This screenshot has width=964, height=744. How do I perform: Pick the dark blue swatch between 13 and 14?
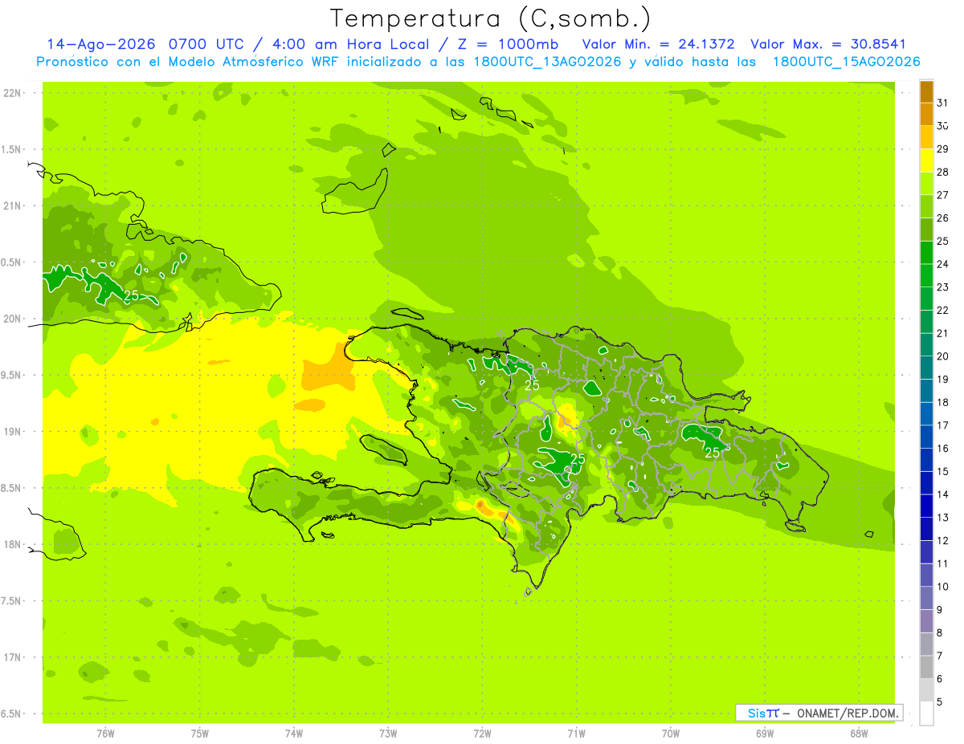[926, 506]
